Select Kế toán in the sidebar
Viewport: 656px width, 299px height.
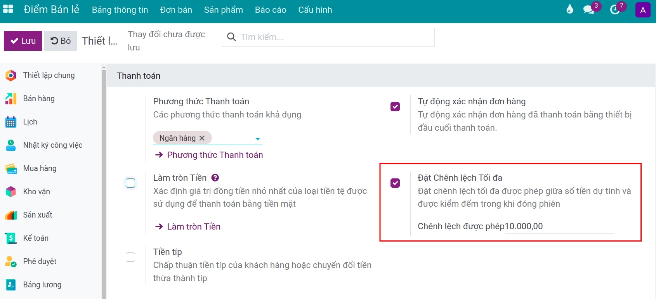pyautogui.click(x=36, y=238)
